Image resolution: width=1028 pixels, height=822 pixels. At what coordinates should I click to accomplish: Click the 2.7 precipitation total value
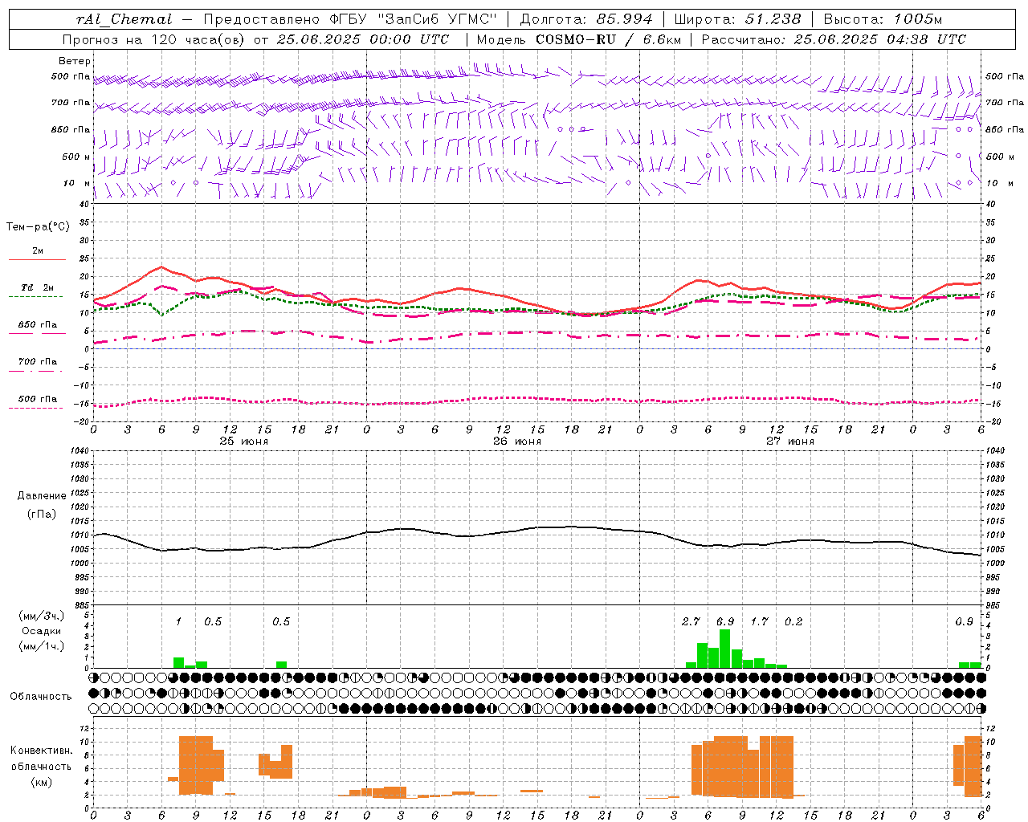[691, 621]
